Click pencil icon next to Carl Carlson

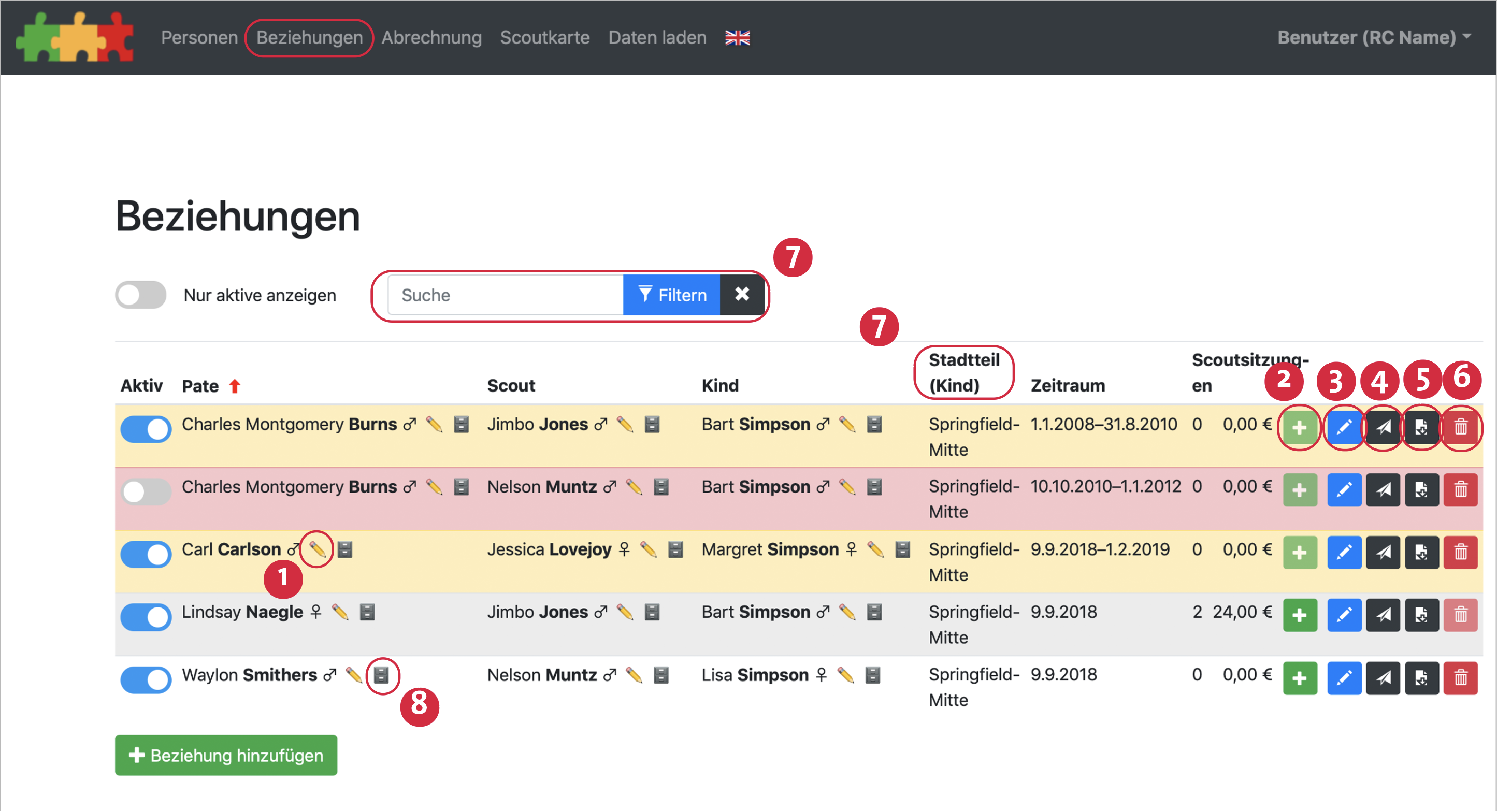[316, 549]
